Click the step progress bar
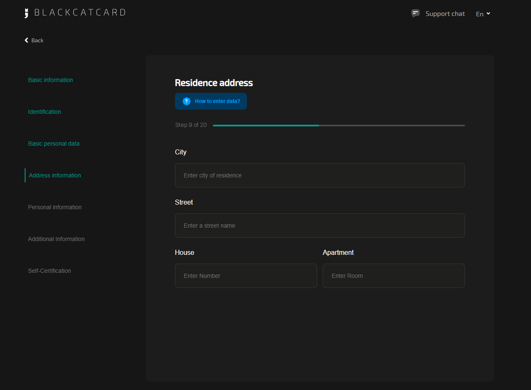531x390 pixels. (339, 125)
